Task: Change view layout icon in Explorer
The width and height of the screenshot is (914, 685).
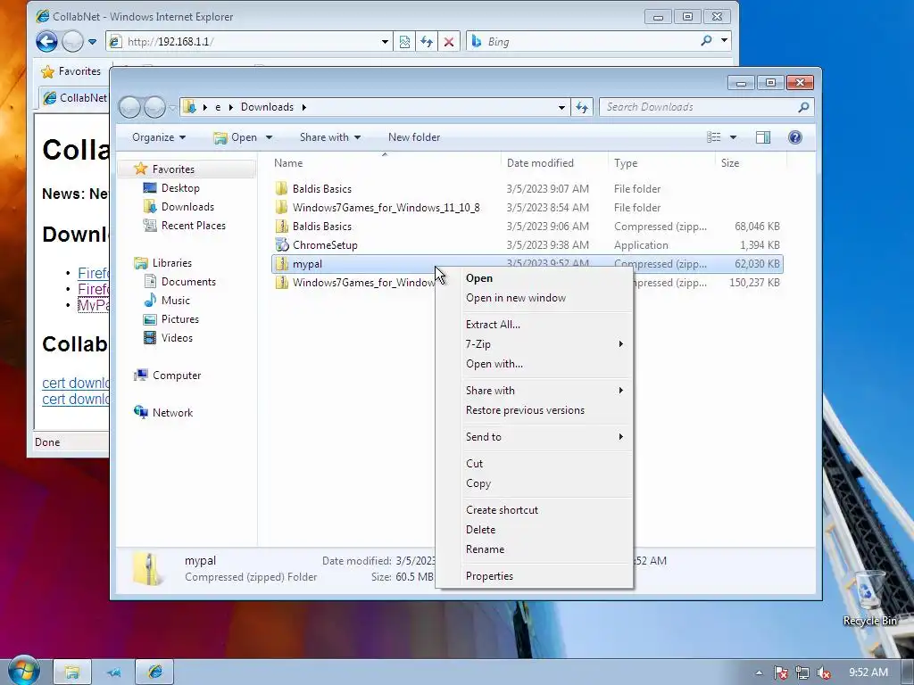Action: click(714, 137)
